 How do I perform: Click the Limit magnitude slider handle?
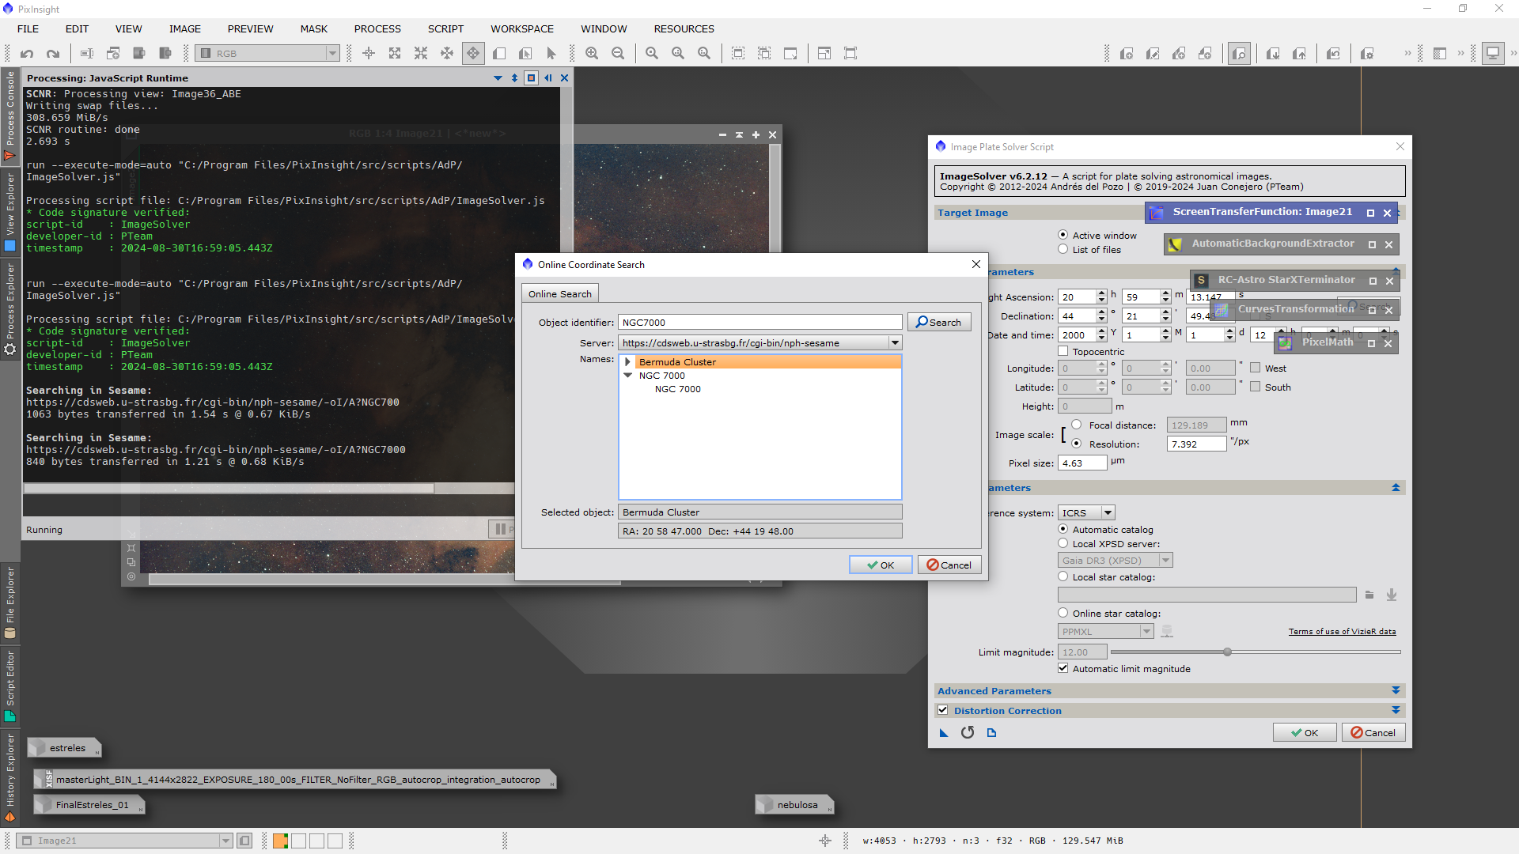point(1227,652)
